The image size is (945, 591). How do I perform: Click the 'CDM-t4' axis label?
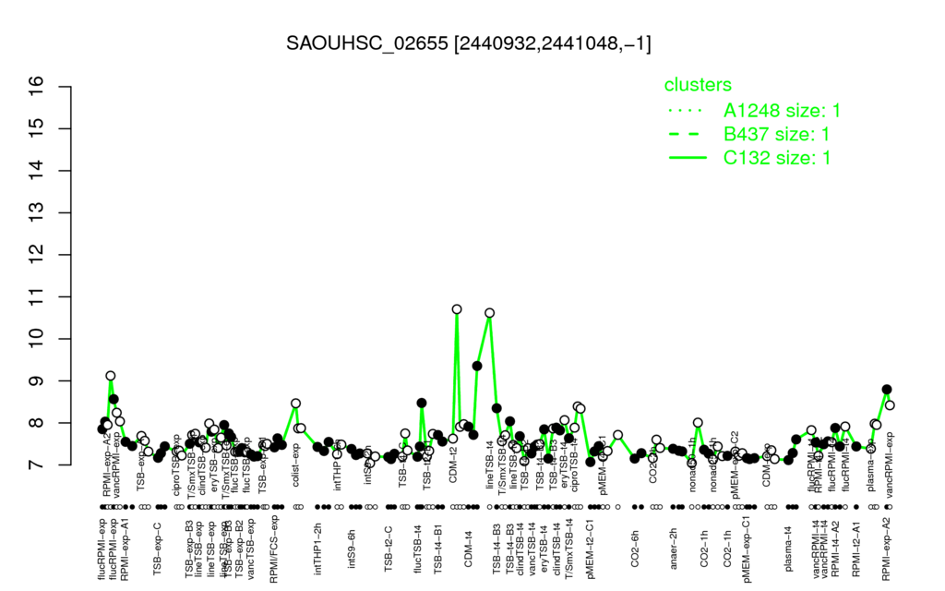[468, 549]
